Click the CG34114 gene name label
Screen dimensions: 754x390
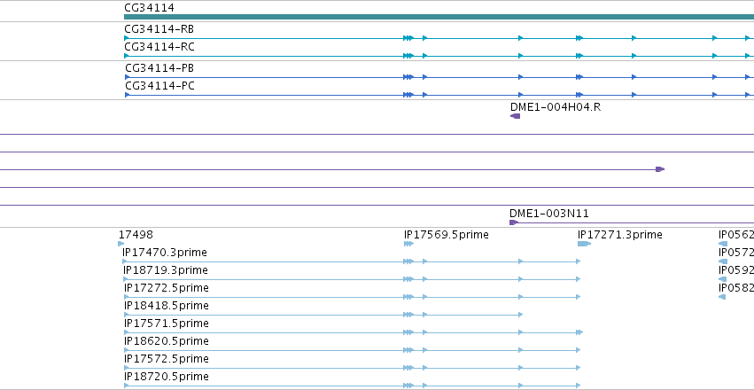pyautogui.click(x=149, y=8)
